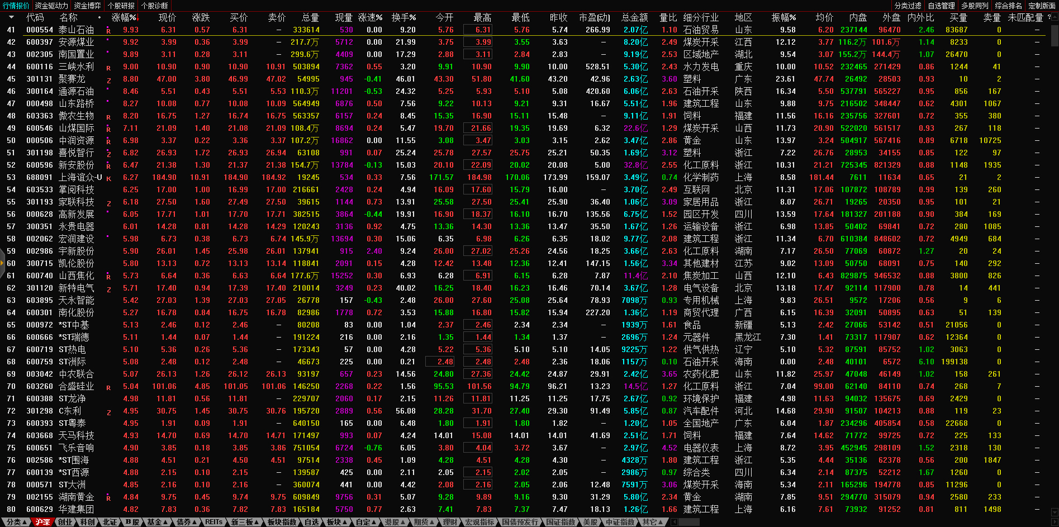Viewport: 1059px width, 527px height.
Task: Sort the list by 总金额 column
Action: click(x=634, y=17)
